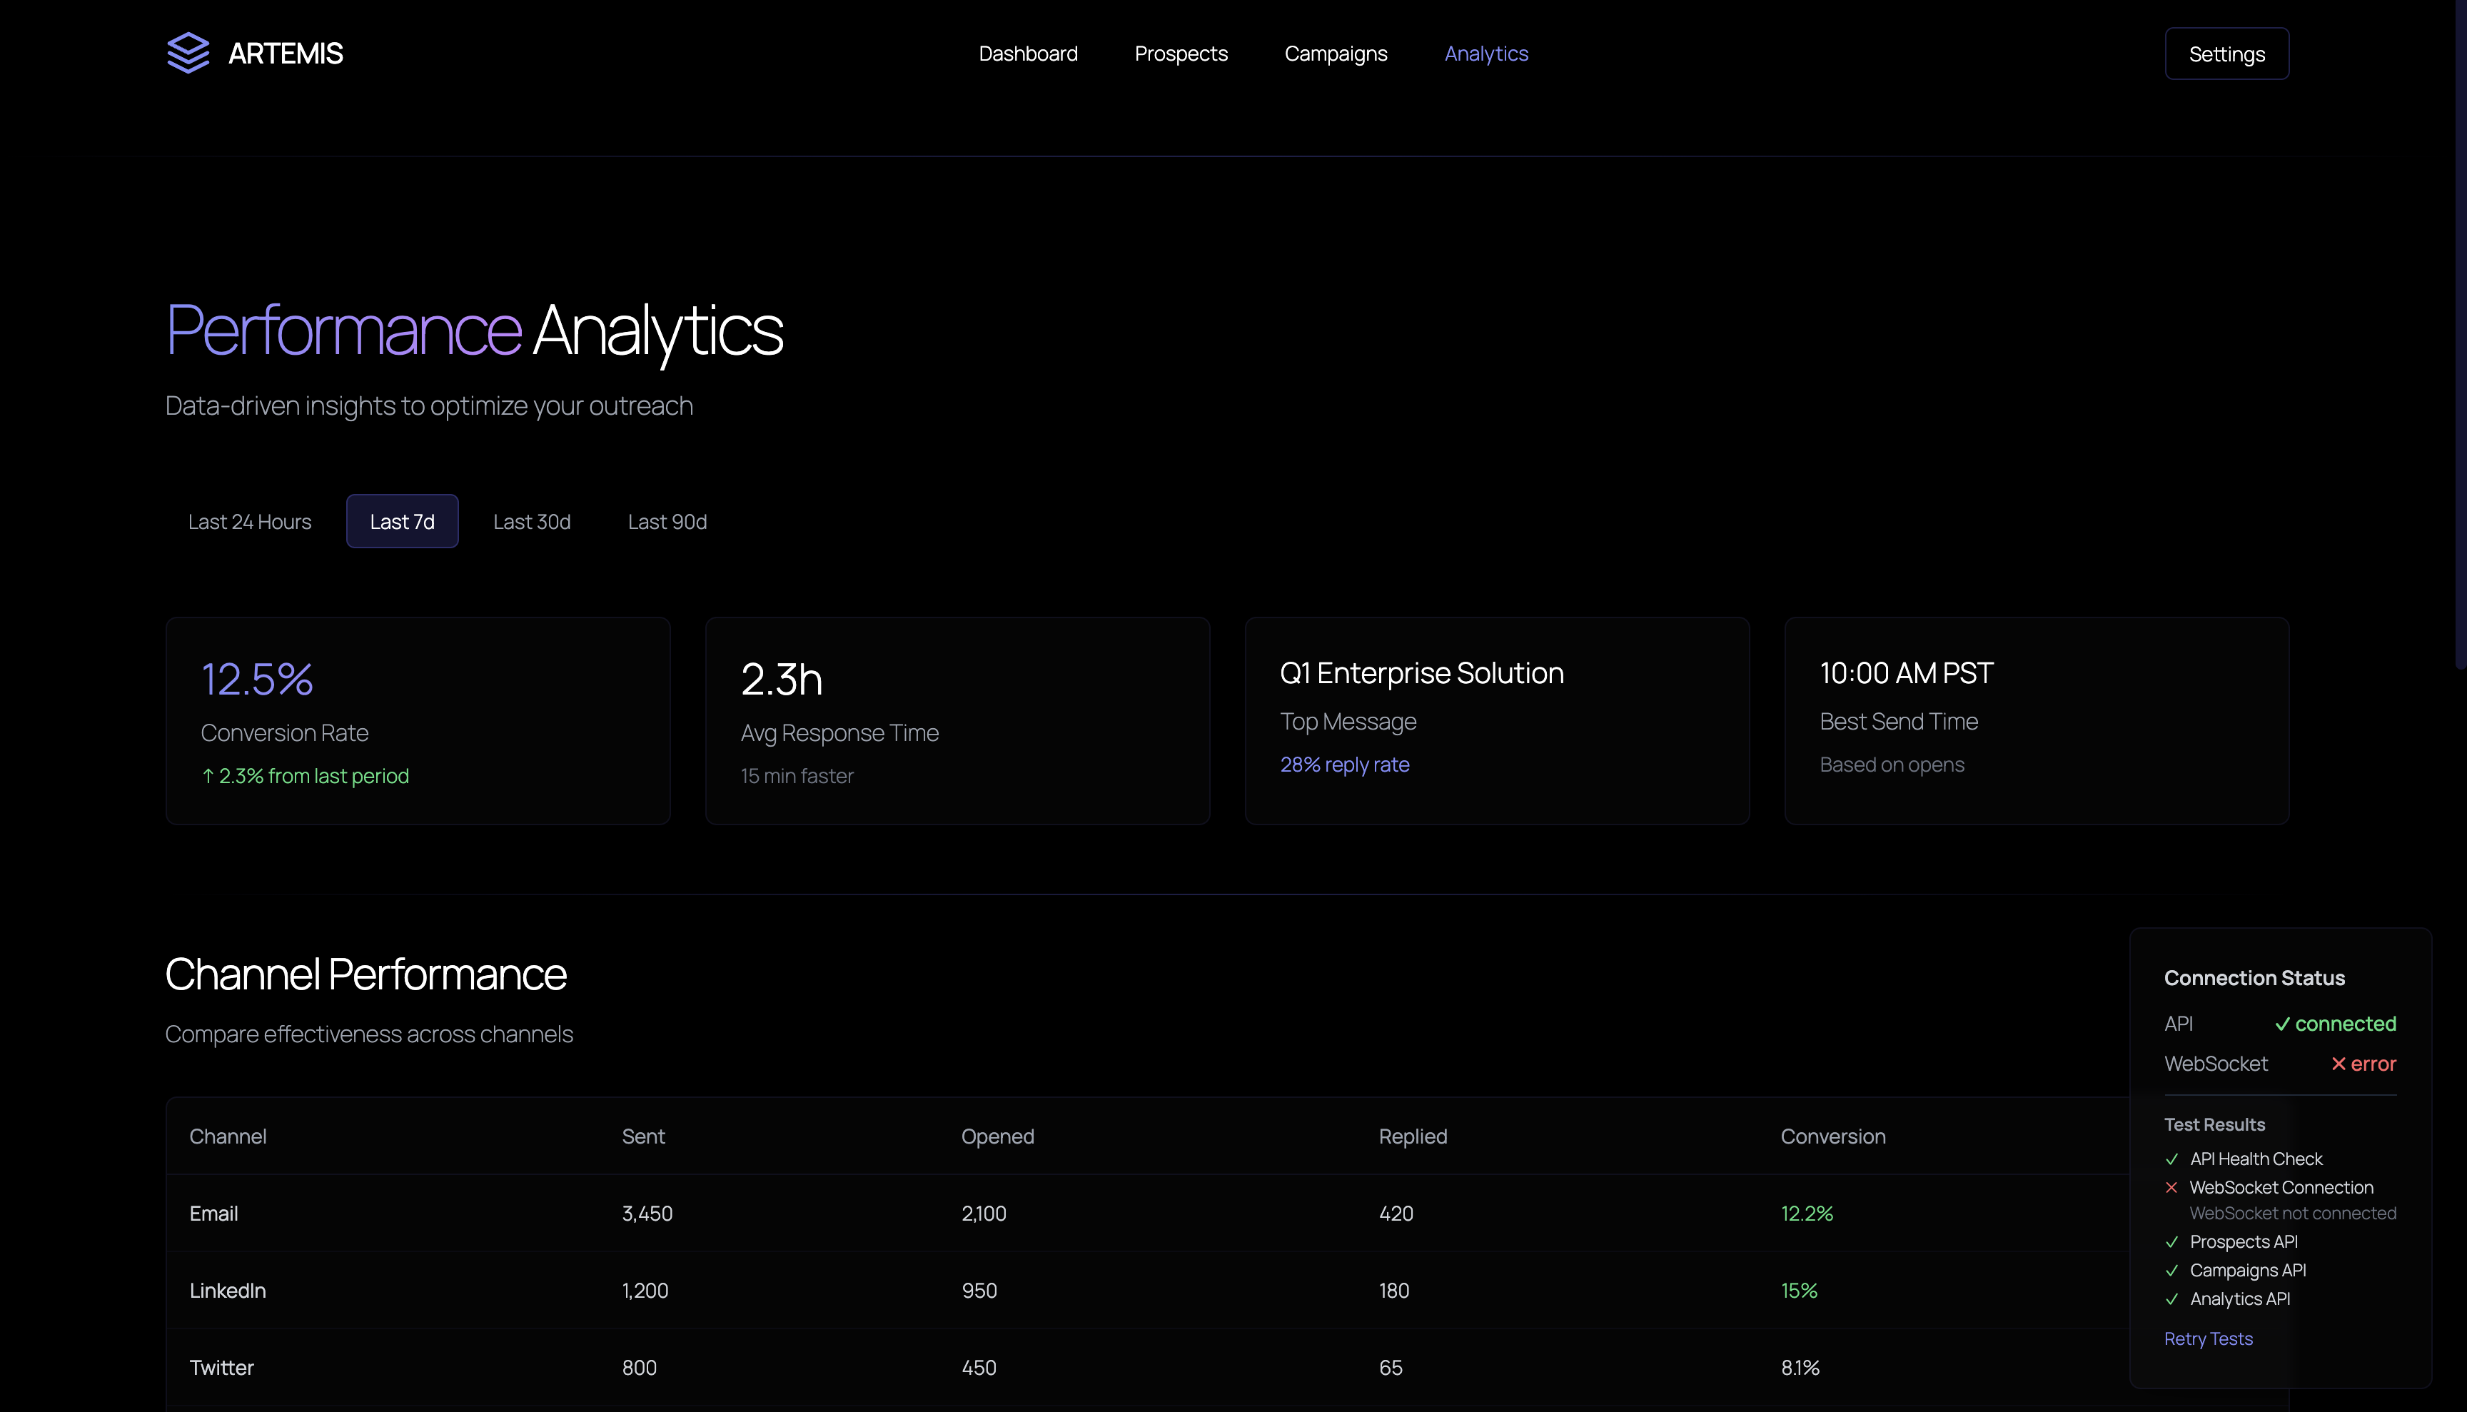The image size is (2467, 1412).
Task: Click the checkmark icon for API Health Check
Action: point(2171,1159)
